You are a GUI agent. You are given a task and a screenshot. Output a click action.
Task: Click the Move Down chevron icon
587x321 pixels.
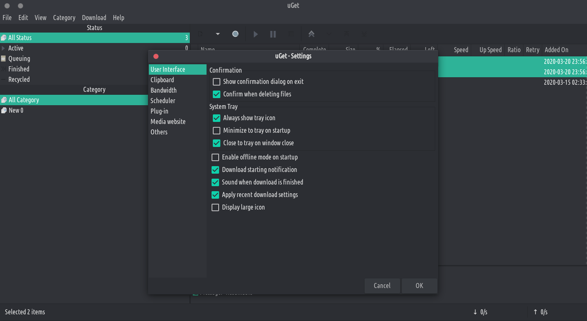coord(329,34)
